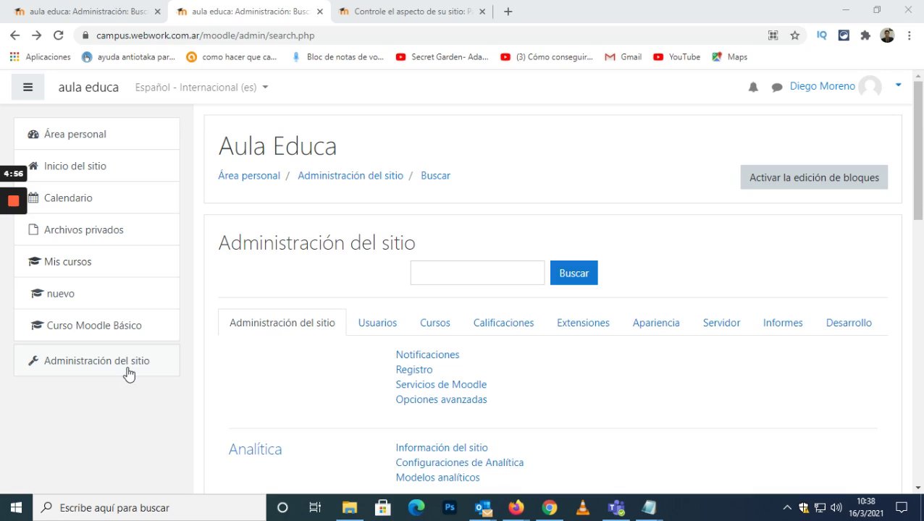Viewport: 924px width, 521px height.
Task: Toggle the hamburger side navigation menu
Action: [x=28, y=88]
